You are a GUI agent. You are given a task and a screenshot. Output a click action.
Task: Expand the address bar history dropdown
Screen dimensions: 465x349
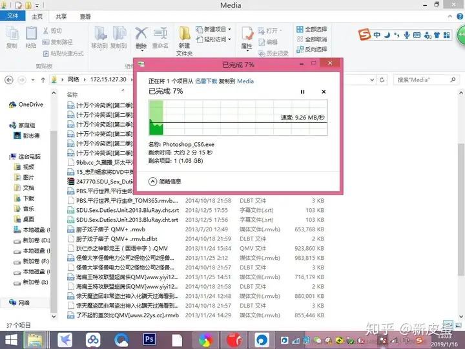[372, 80]
